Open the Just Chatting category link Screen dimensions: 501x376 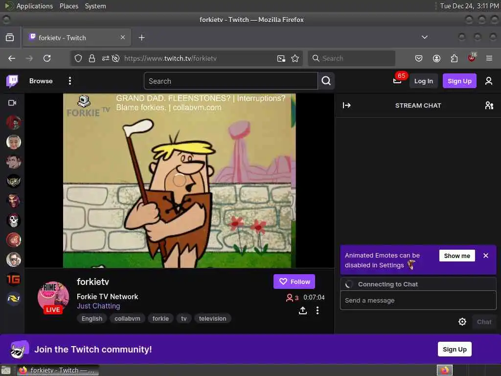click(98, 306)
